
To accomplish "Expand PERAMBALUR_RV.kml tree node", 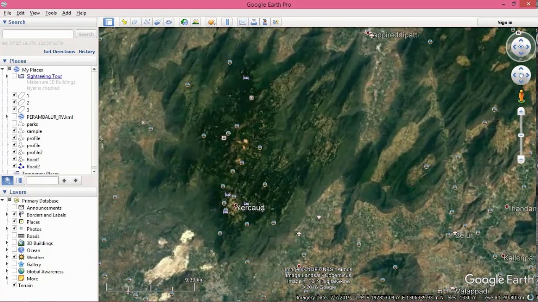I will tap(7, 117).
